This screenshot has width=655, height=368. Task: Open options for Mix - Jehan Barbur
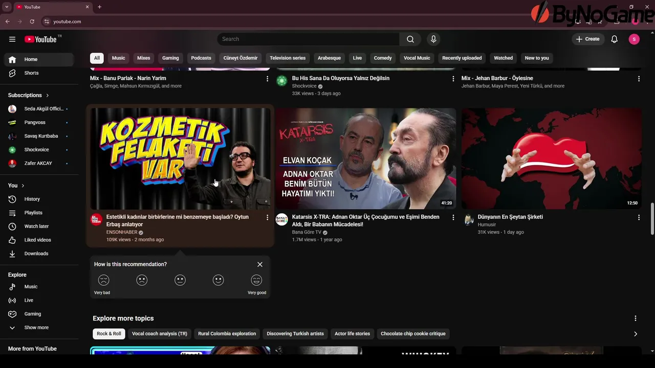(639, 79)
